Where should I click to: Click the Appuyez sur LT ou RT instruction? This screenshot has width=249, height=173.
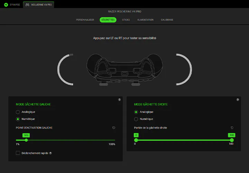124,38
